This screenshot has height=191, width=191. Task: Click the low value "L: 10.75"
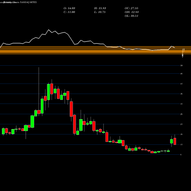(100, 12)
